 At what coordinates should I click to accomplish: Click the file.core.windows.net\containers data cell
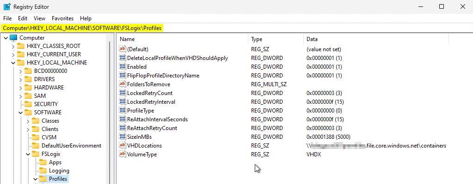[376, 146]
